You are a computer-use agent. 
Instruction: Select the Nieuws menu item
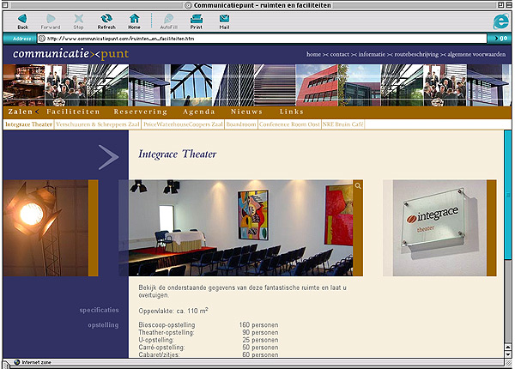tap(246, 112)
